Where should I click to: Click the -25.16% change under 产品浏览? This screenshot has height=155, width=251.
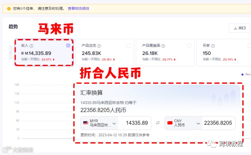tap(106, 60)
